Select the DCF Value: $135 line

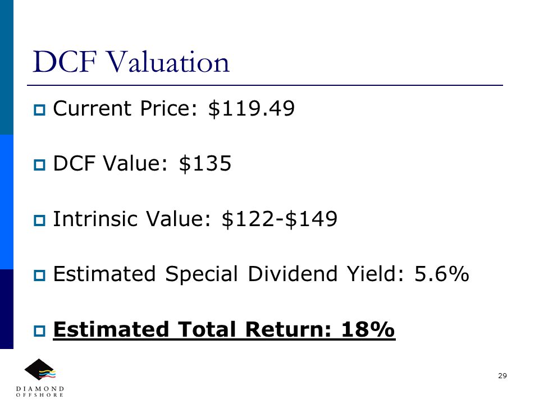[x=142, y=163]
